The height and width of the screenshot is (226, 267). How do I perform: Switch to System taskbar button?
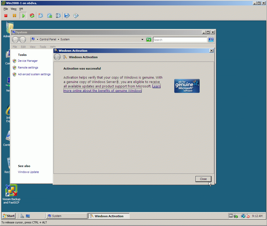click(x=67, y=216)
